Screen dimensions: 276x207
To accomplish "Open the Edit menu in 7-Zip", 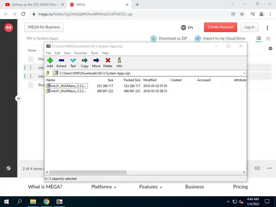I will 57,53.
